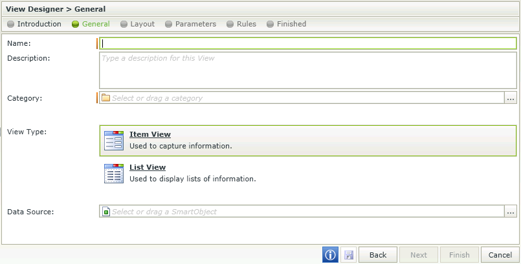
Task: Jump to the Layout wizard step
Action: [x=138, y=24]
